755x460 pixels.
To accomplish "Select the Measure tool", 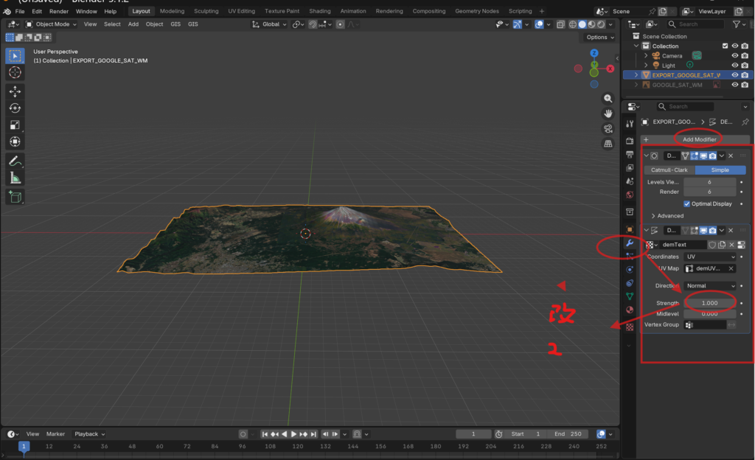I will click(15, 178).
